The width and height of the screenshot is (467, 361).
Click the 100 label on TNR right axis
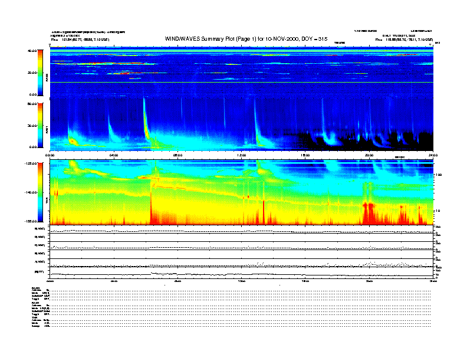439,175
